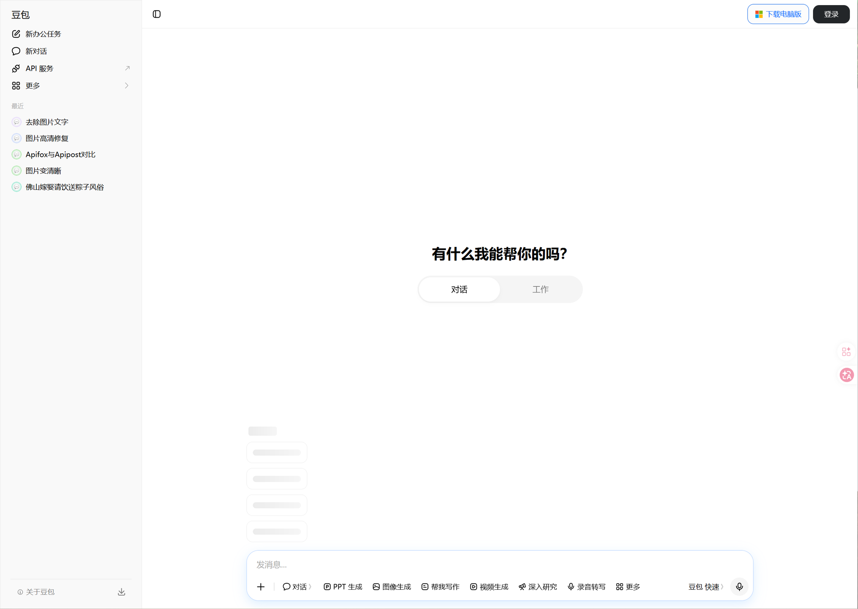The height and width of the screenshot is (609, 858).
Task: Click the 更多 grid icon in sidebar
Action: tap(16, 86)
